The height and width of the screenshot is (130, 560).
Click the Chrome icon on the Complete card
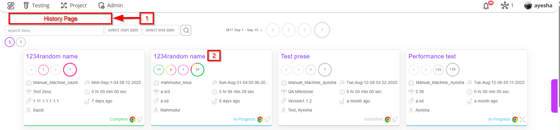pos(132,119)
